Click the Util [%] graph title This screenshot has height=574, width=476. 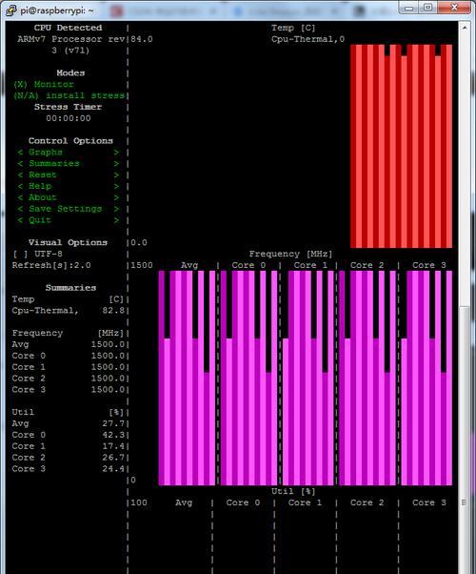click(293, 491)
